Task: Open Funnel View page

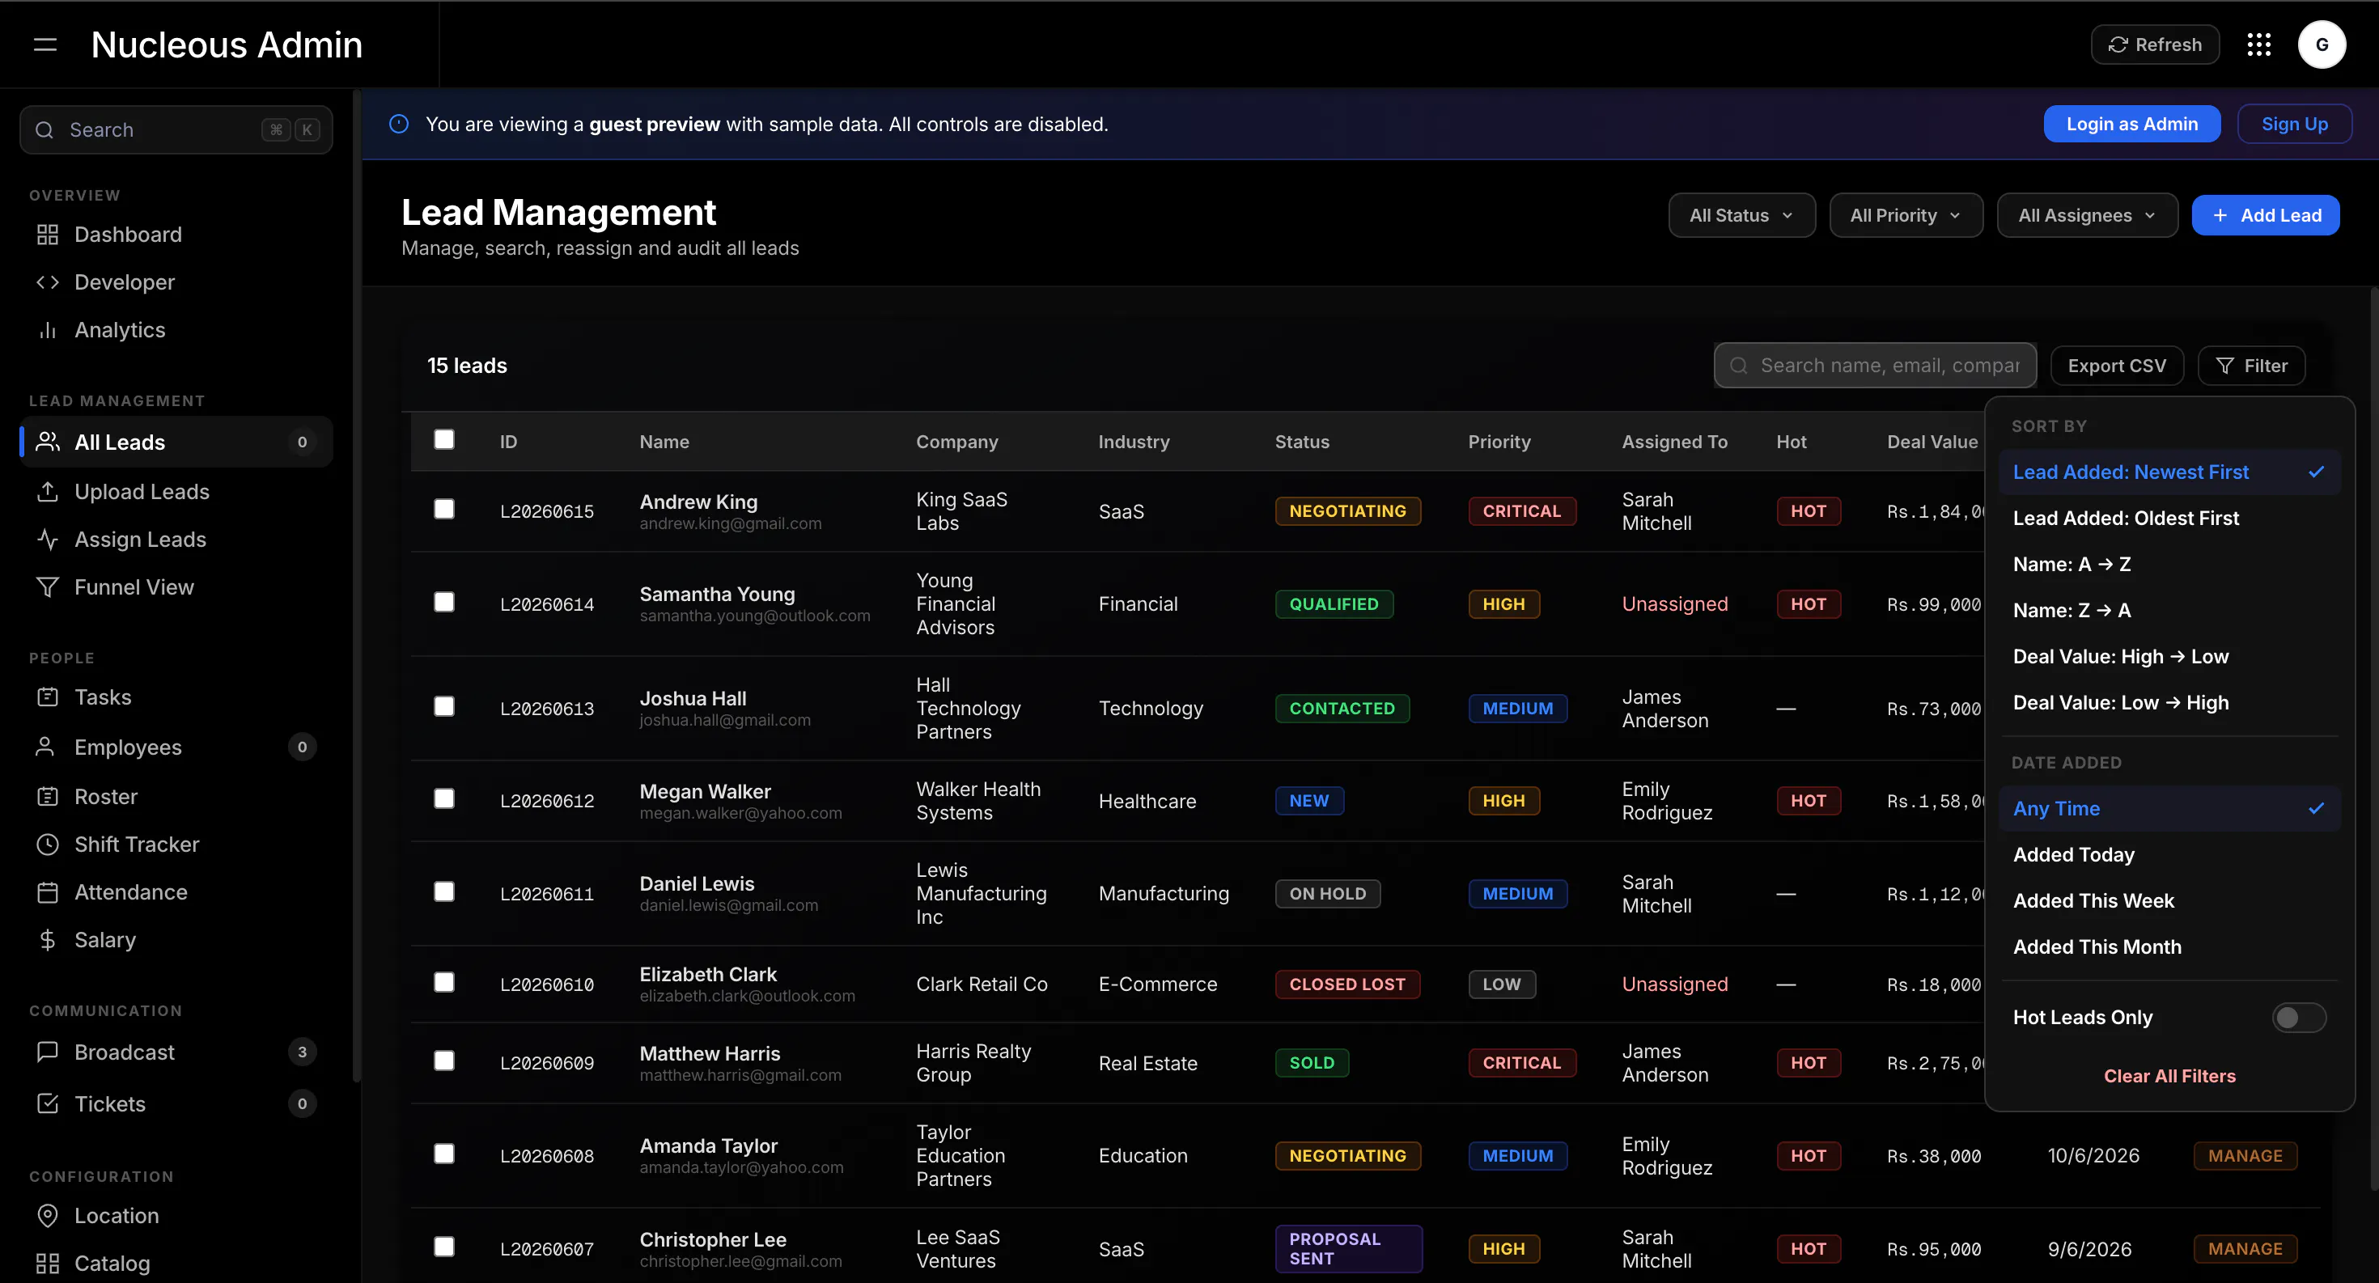Action: [176, 587]
